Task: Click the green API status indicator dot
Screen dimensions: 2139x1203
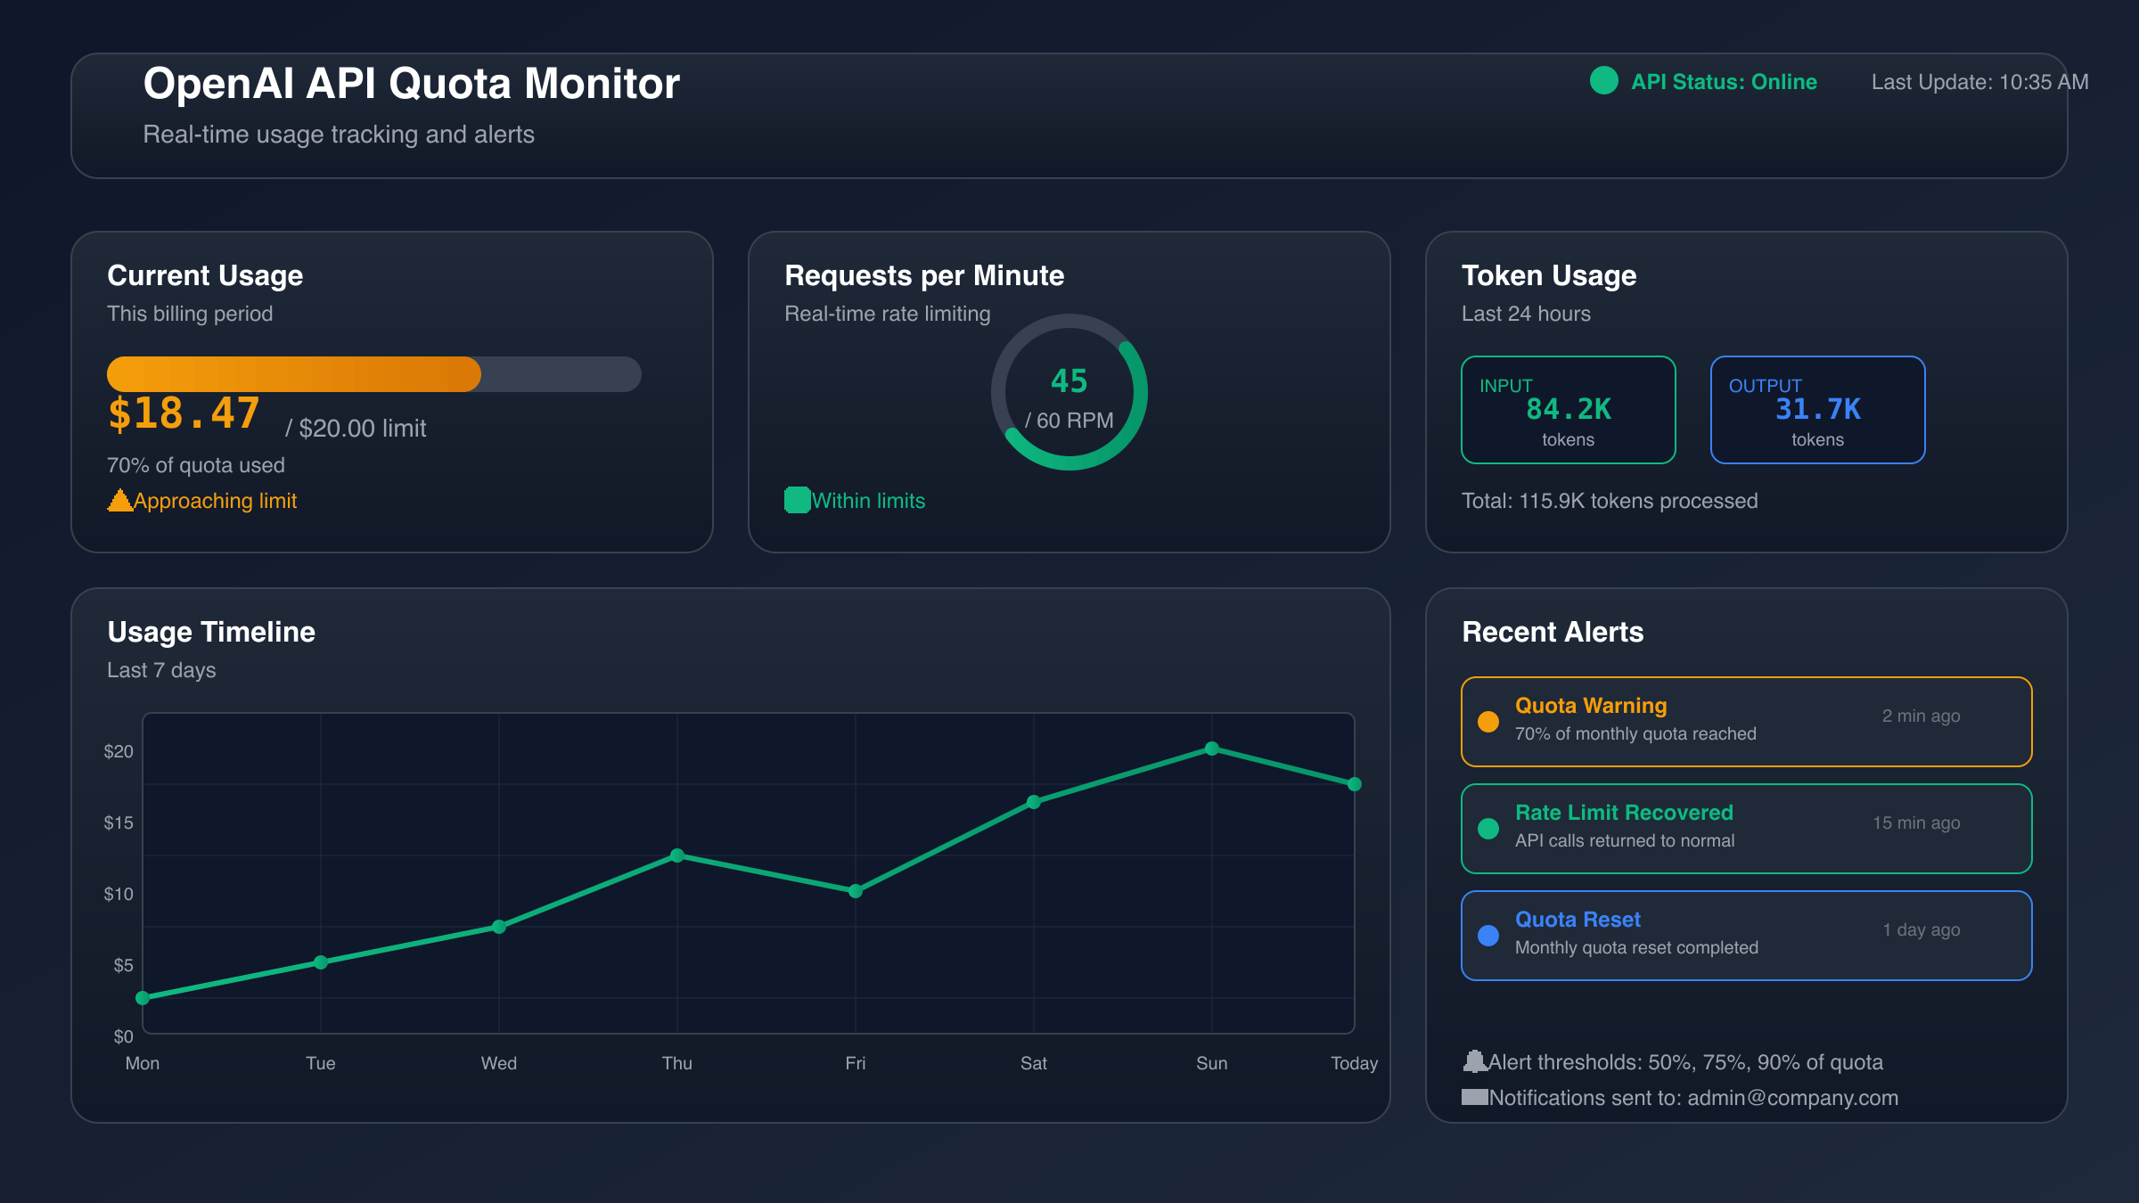Action: click(1603, 80)
